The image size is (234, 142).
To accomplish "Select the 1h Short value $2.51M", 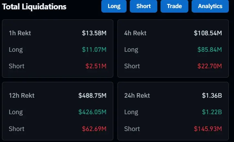I will 96,66.
